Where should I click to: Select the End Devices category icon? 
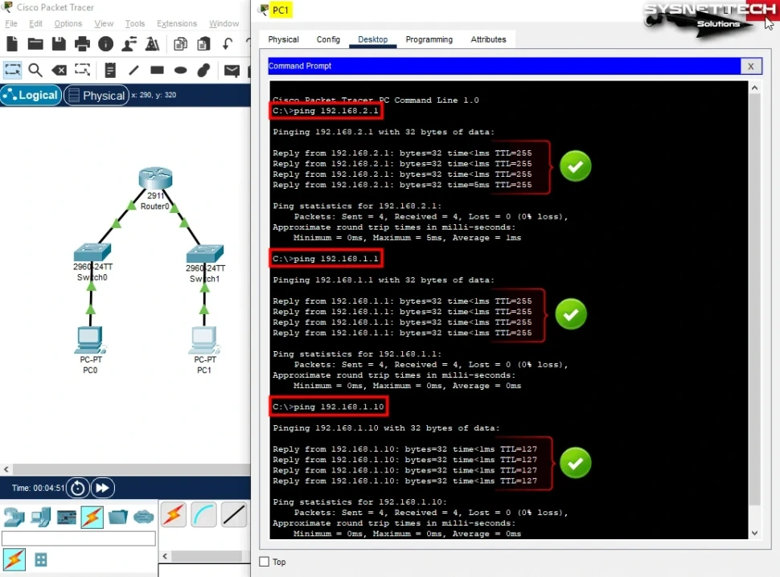tap(41, 517)
